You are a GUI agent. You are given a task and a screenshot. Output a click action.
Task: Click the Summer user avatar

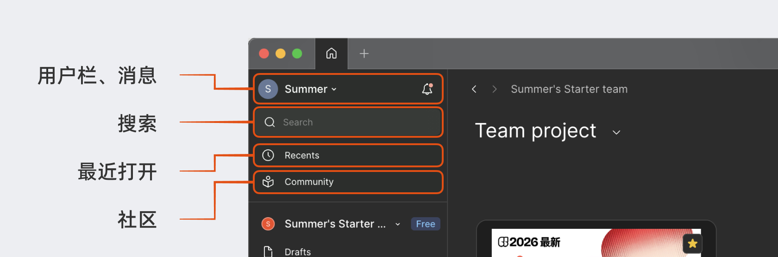(268, 89)
